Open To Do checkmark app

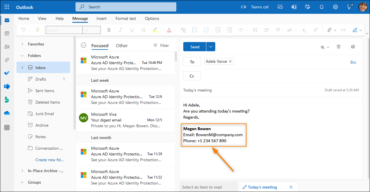7,73
